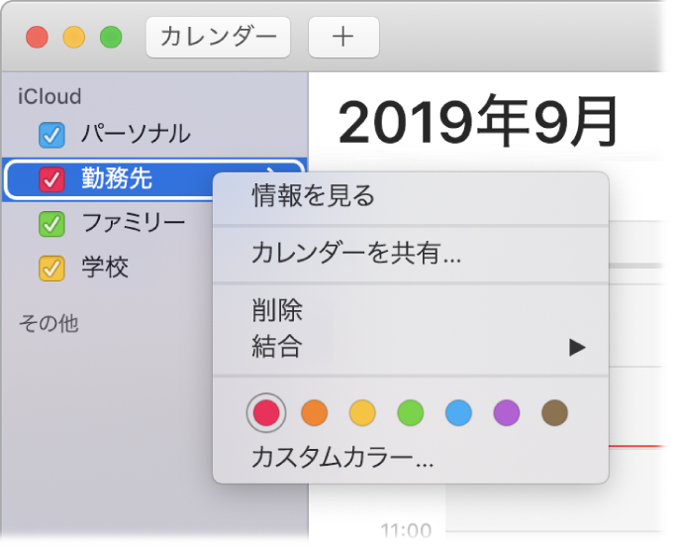Toggle the 学校 calendar checkbox

pyautogui.click(x=51, y=269)
